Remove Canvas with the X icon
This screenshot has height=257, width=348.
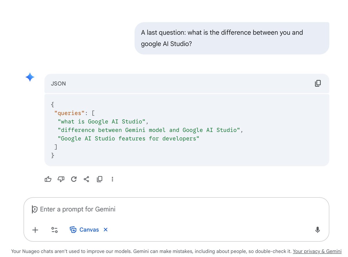tap(106, 230)
